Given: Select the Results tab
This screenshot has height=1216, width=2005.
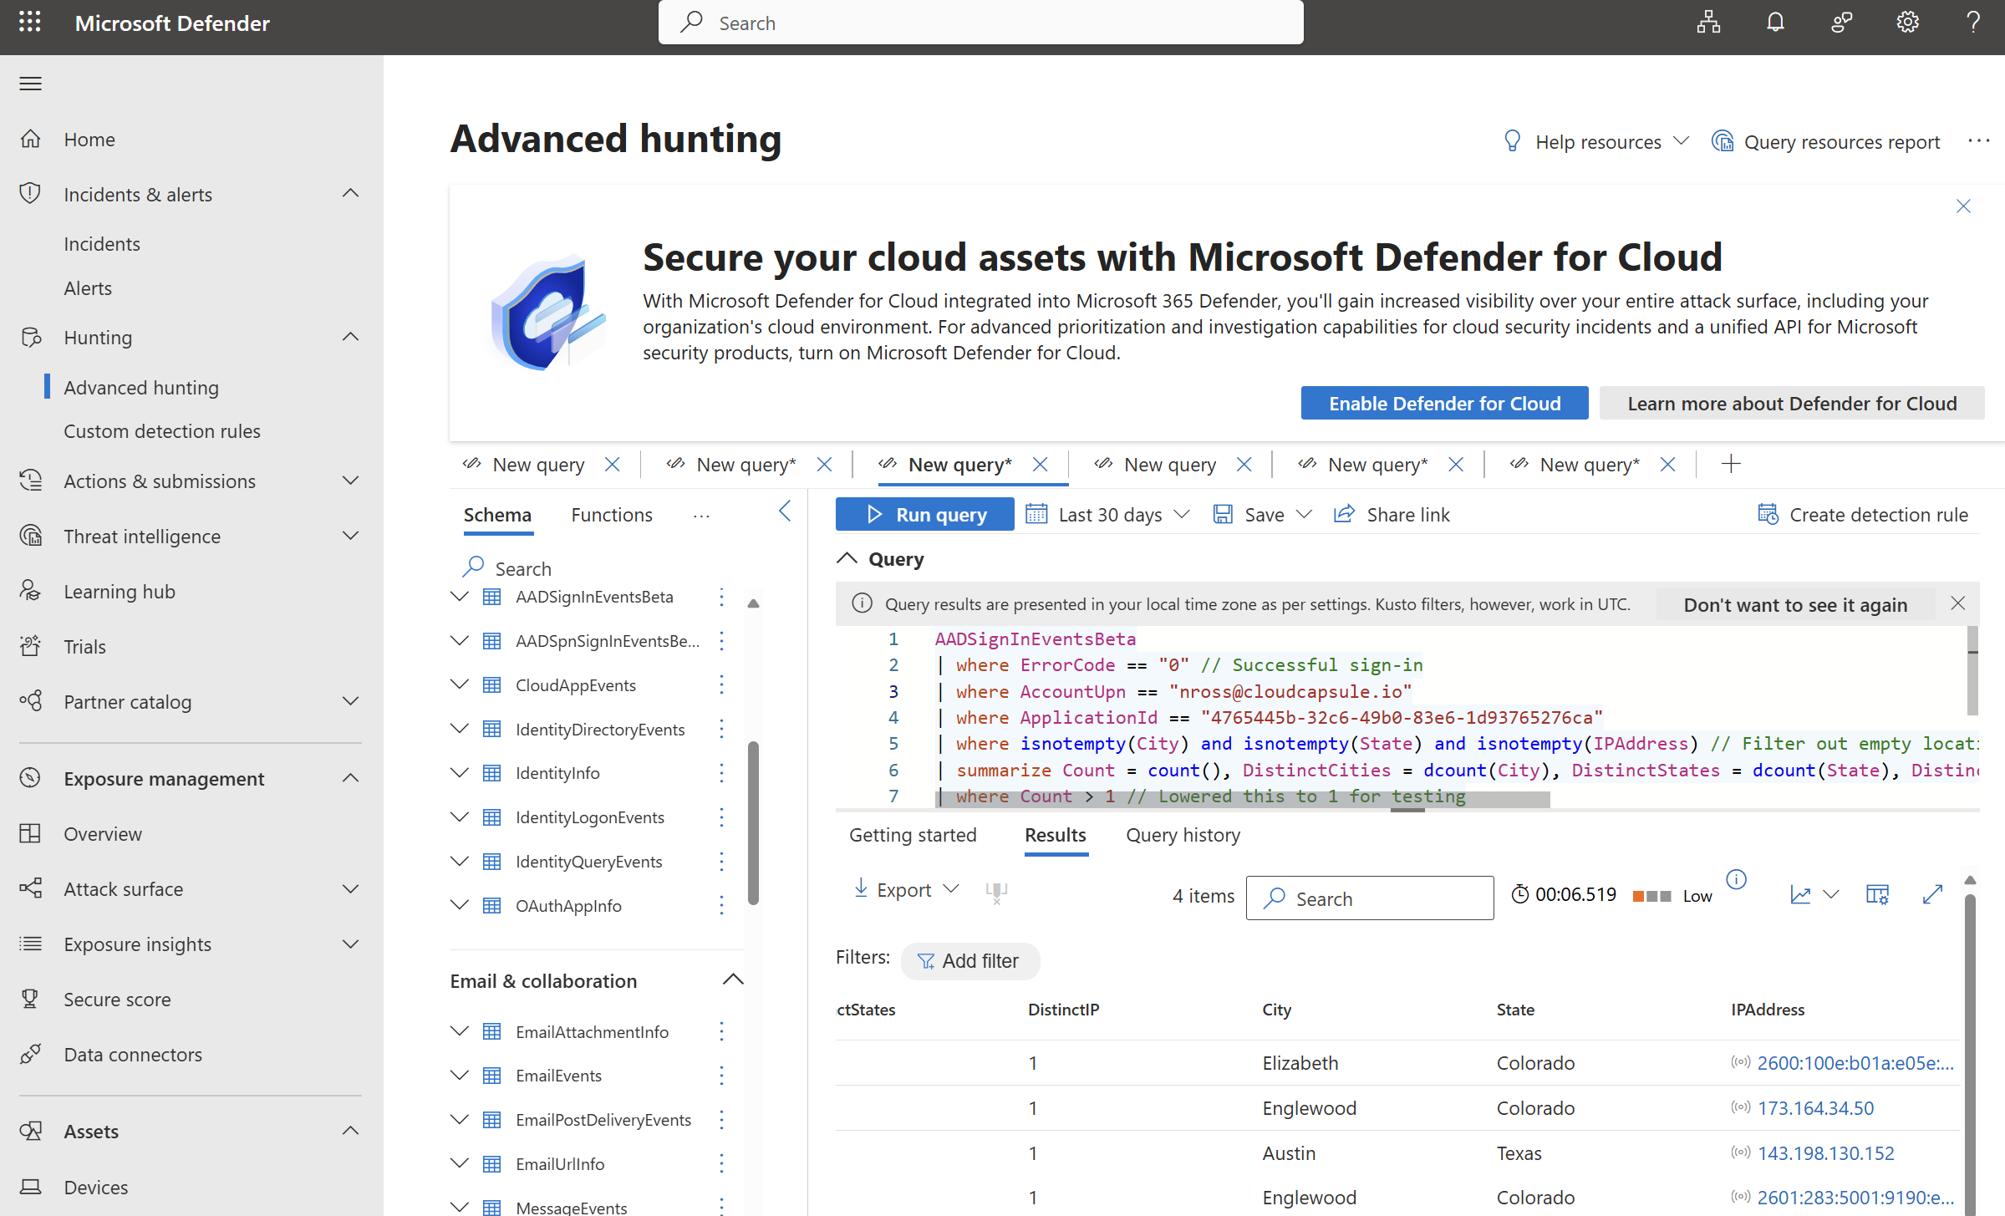Looking at the screenshot, I should tap(1056, 835).
